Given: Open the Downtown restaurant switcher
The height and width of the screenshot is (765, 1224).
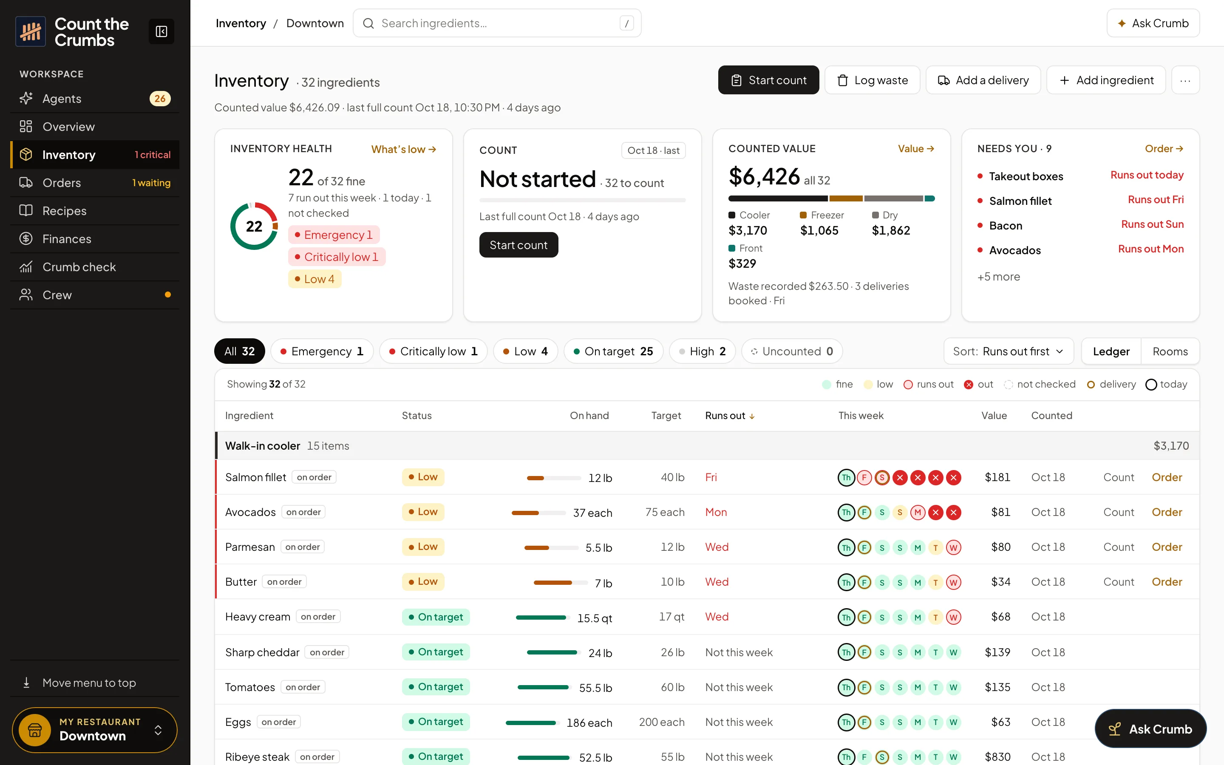Looking at the screenshot, I should 95,730.
